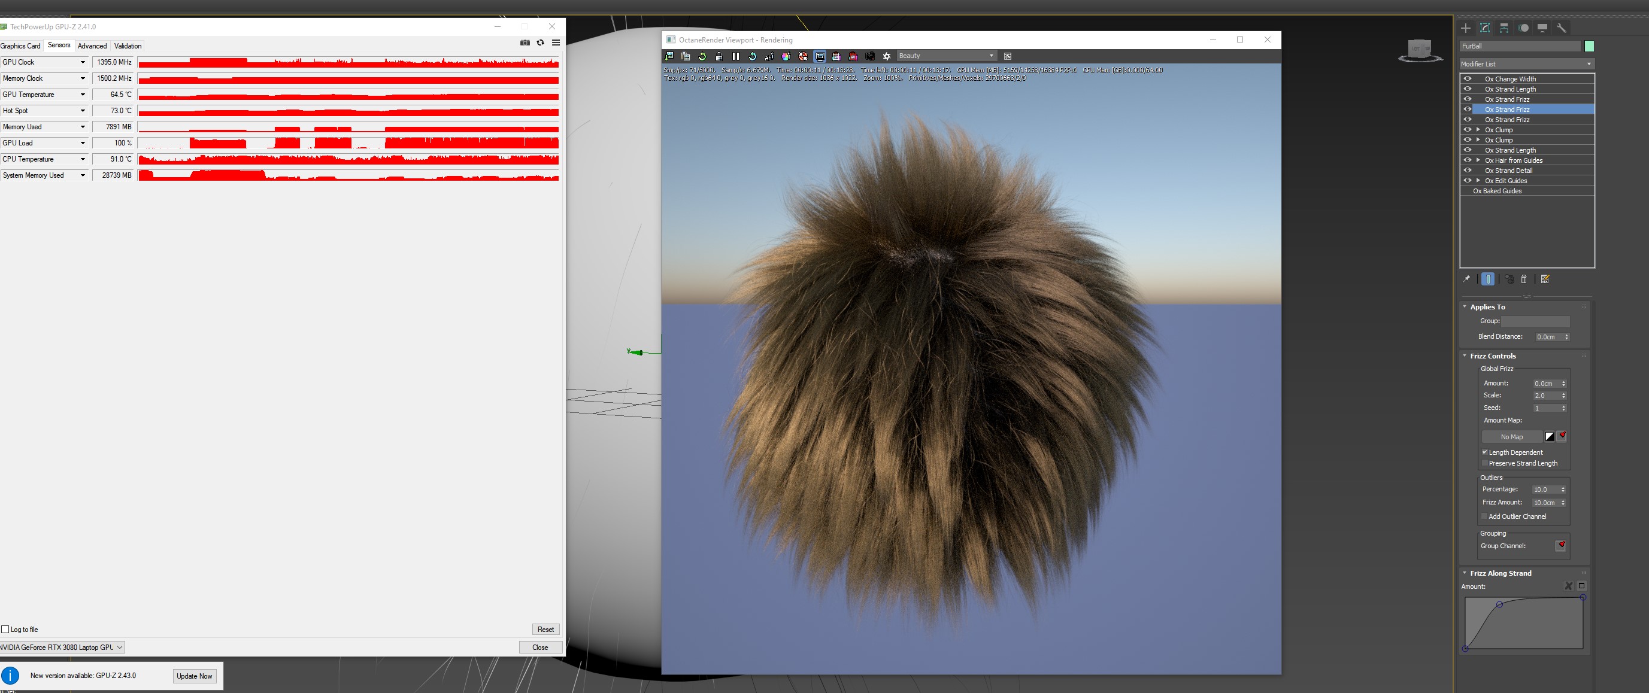Open the Motion command panel tab
Screen dimensions: 1649x693
(1523, 28)
